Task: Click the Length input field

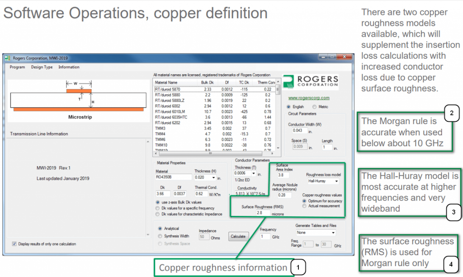Action: coord(327,147)
